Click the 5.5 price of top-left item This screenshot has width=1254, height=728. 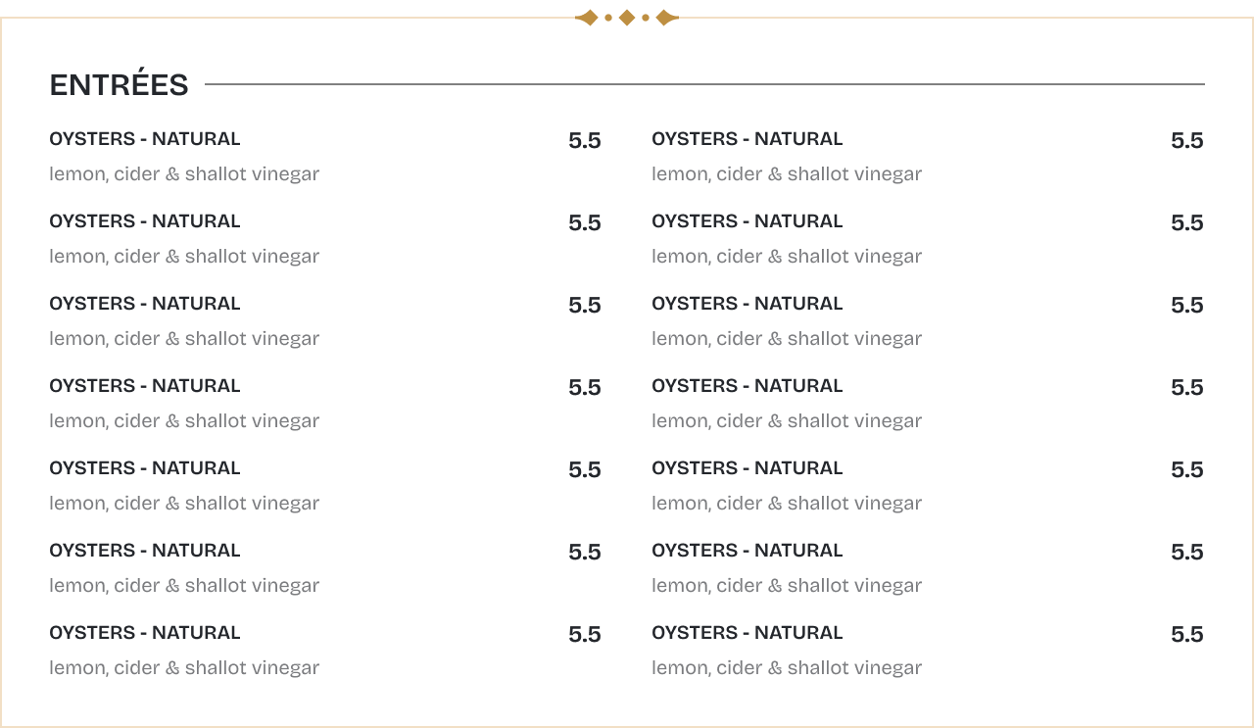click(584, 141)
